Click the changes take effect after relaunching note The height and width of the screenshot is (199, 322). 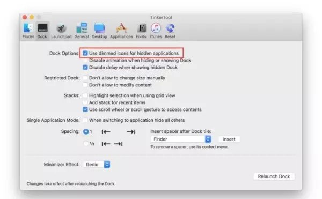coord(71,184)
